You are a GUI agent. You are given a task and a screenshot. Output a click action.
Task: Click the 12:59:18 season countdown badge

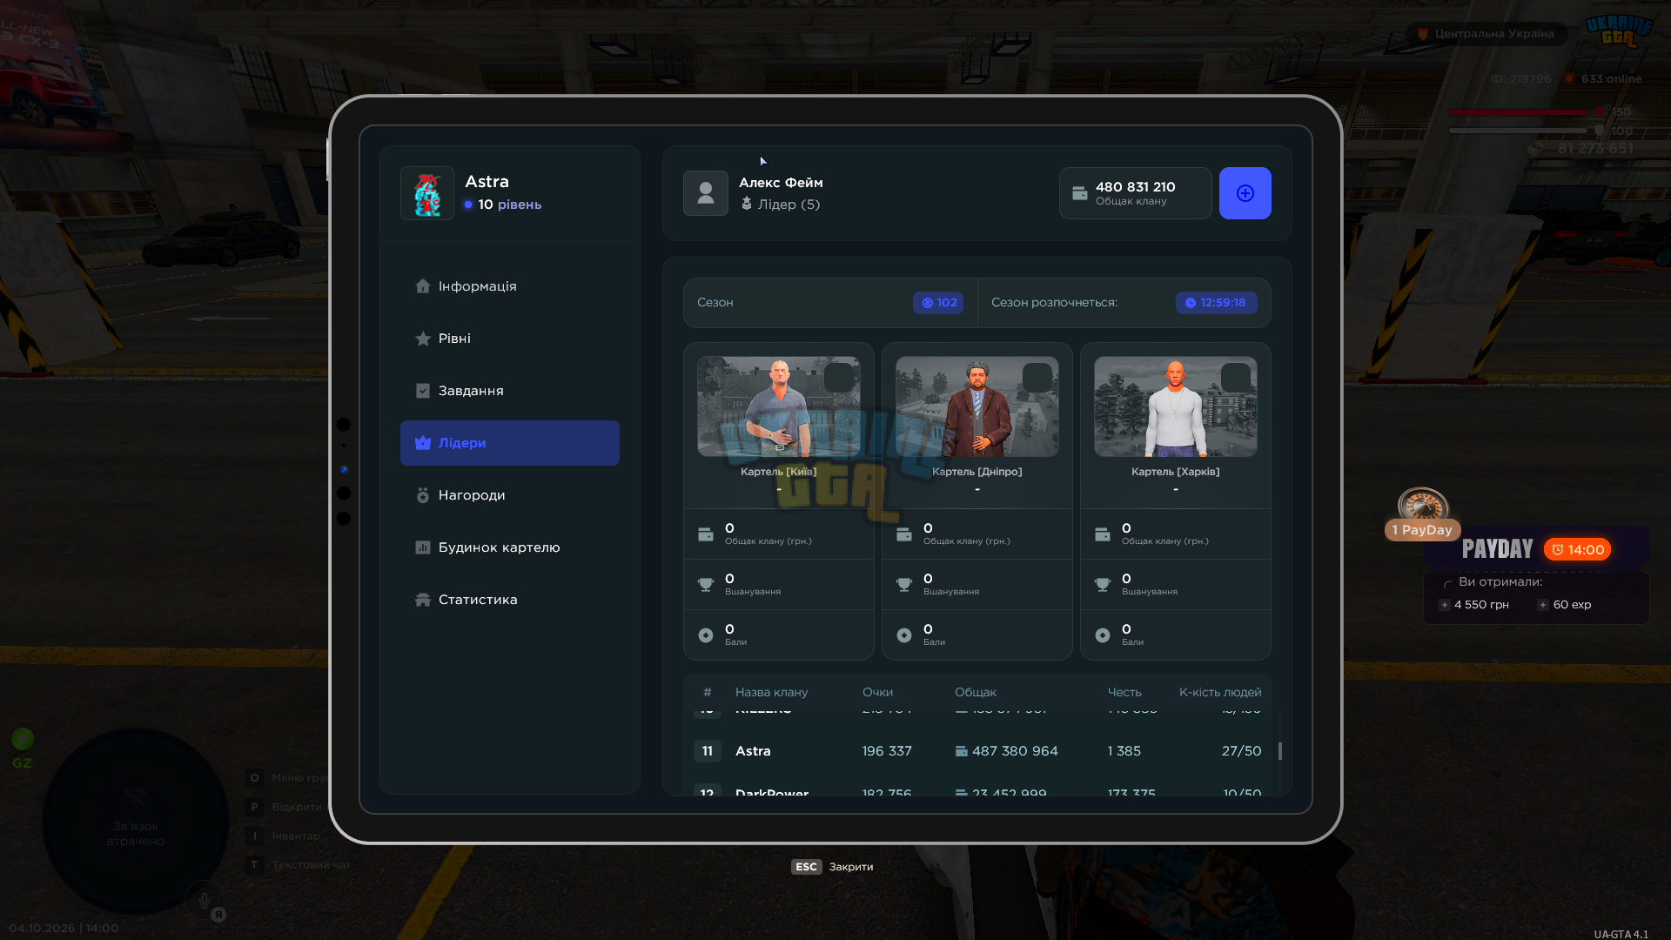click(x=1216, y=303)
